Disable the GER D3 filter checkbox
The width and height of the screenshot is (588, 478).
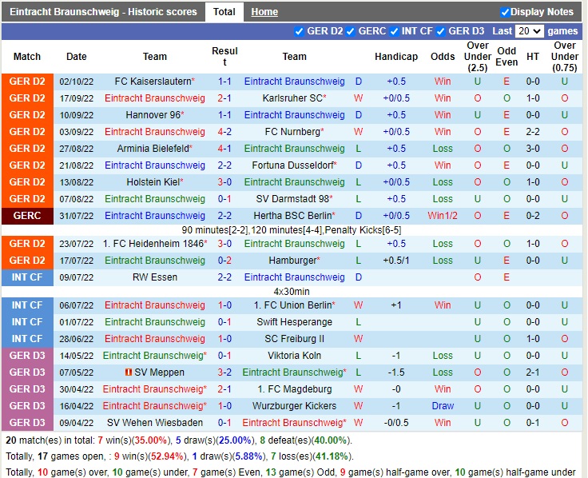tap(442, 31)
